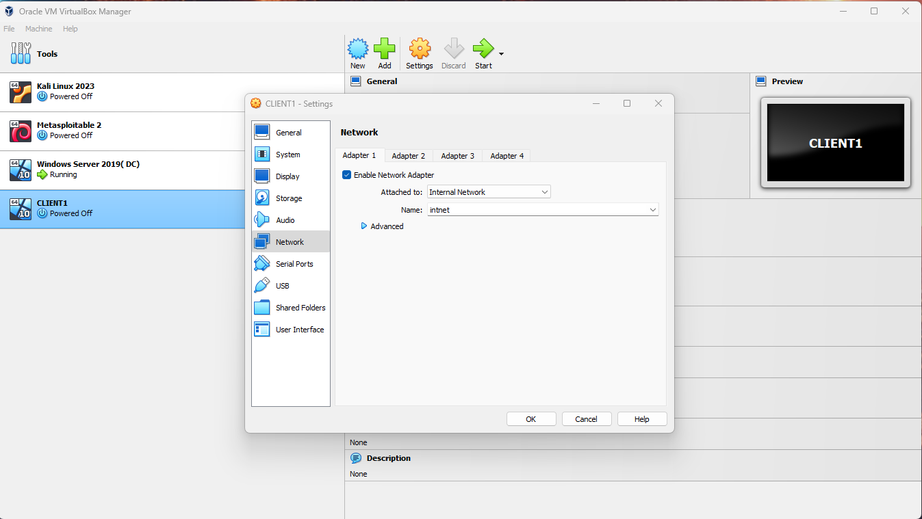Open the Attached to dropdown

click(x=489, y=192)
